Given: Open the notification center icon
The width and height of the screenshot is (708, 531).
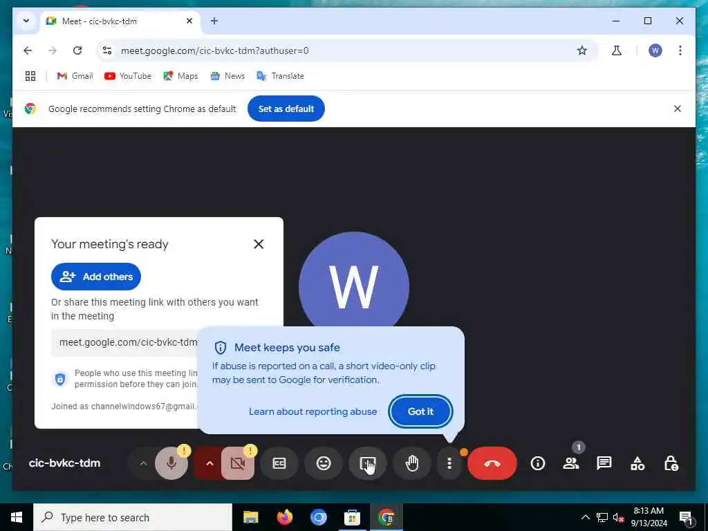Looking at the screenshot, I should point(686,517).
